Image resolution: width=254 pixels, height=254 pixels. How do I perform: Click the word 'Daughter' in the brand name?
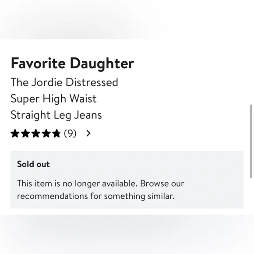pos(102,64)
